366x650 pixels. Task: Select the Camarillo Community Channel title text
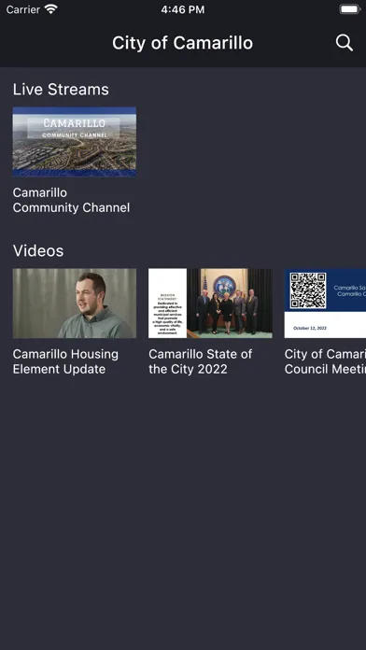[71, 200]
